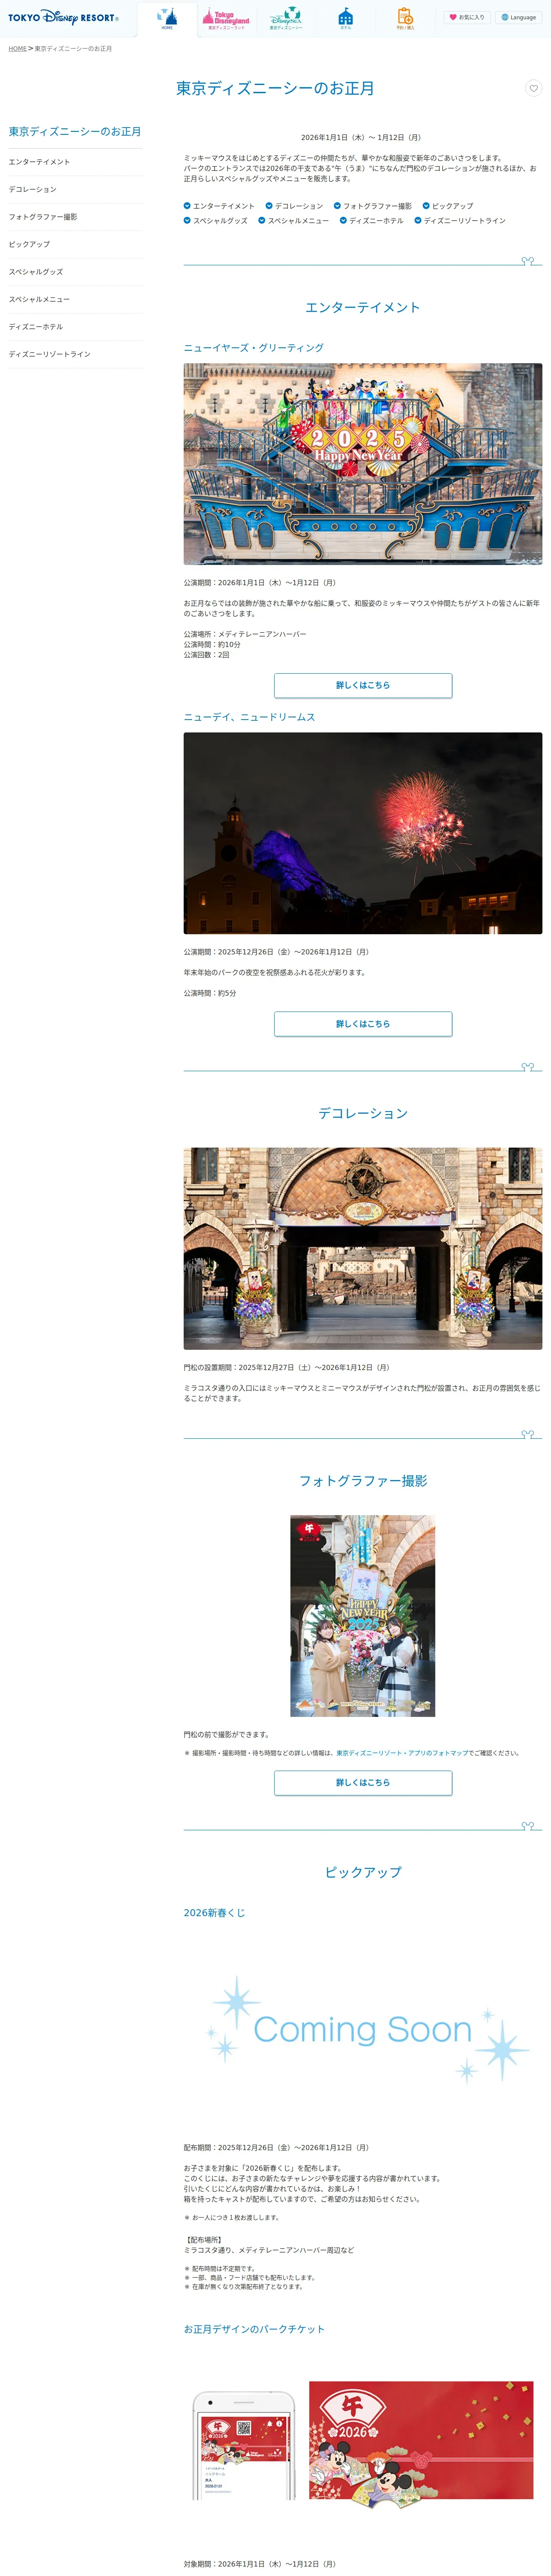551x2576 pixels.
Task: Click the kadomatsu decoration entrance photo
Action: click(362, 1248)
